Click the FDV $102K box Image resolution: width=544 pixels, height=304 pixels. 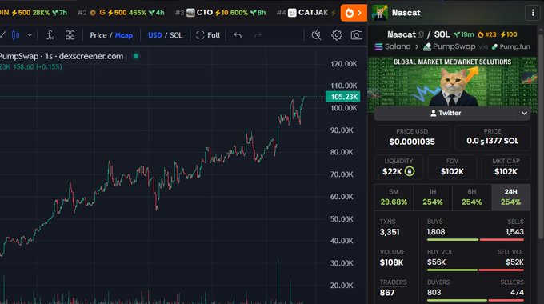click(x=452, y=167)
